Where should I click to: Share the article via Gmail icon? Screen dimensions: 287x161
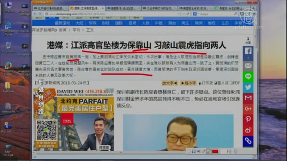coord(248,98)
